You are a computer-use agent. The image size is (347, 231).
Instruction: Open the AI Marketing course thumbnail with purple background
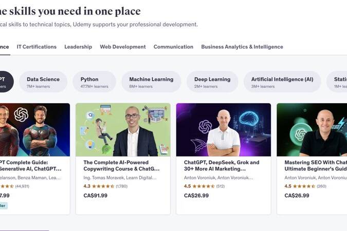(x=224, y=130)
